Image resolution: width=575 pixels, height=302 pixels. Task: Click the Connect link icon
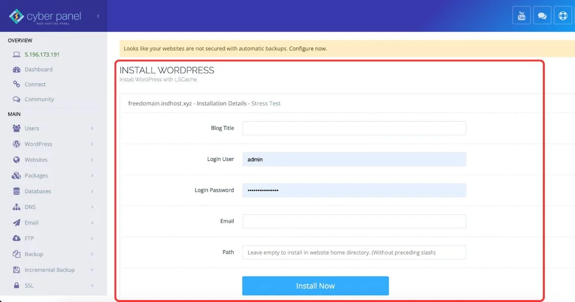tap(16, 84)
